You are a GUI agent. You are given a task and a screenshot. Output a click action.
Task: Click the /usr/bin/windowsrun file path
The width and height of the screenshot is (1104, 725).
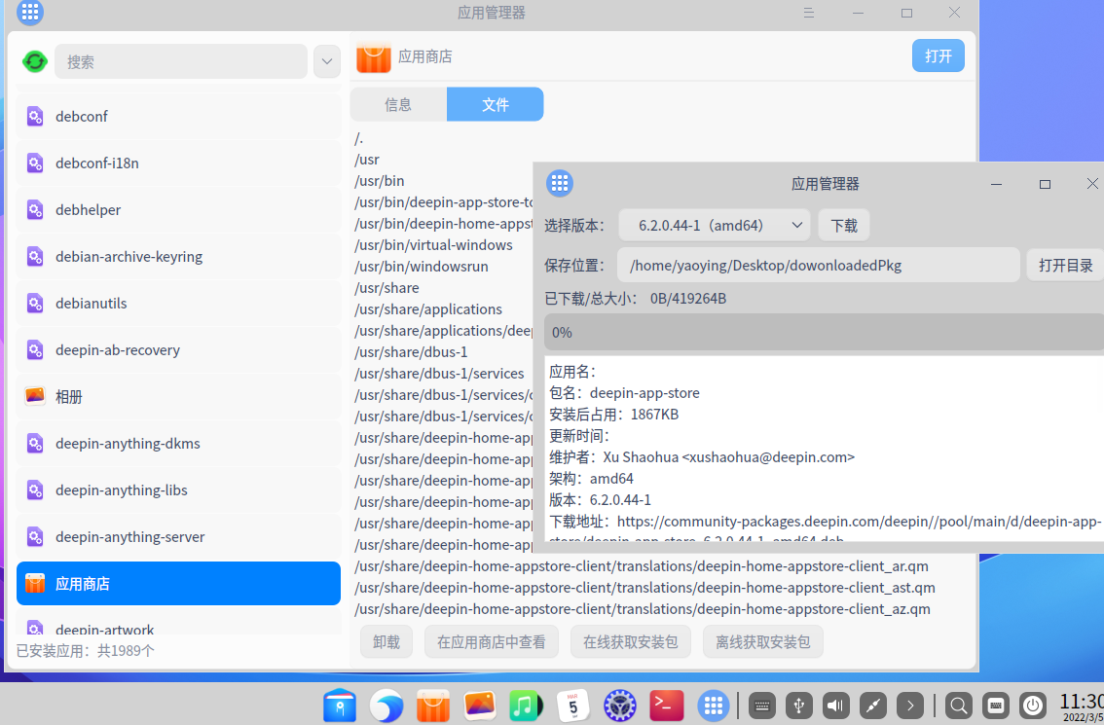421,267
